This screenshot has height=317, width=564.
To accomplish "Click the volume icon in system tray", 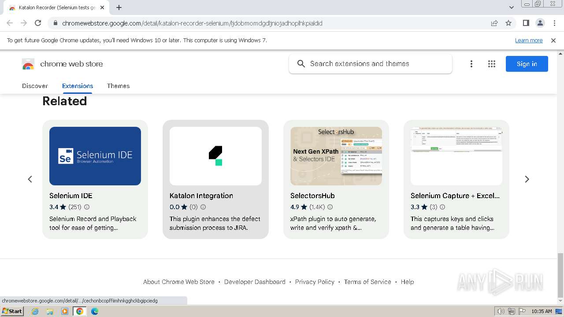I will (501, 311).
